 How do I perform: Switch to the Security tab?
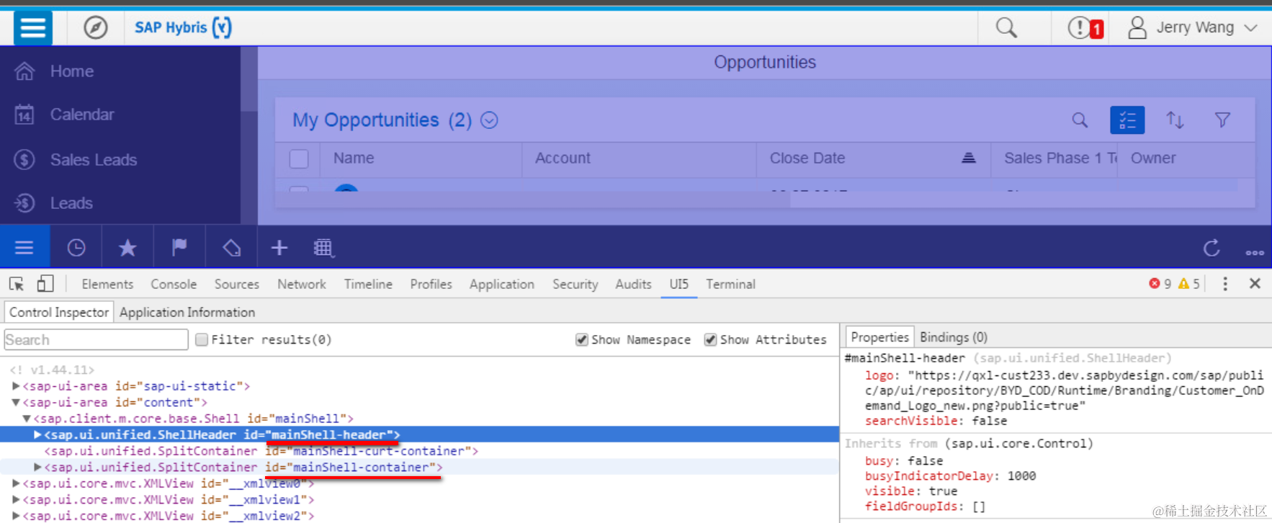pos(575,285)
